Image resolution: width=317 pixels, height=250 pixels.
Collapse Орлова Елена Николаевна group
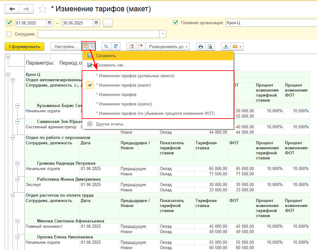18,237
